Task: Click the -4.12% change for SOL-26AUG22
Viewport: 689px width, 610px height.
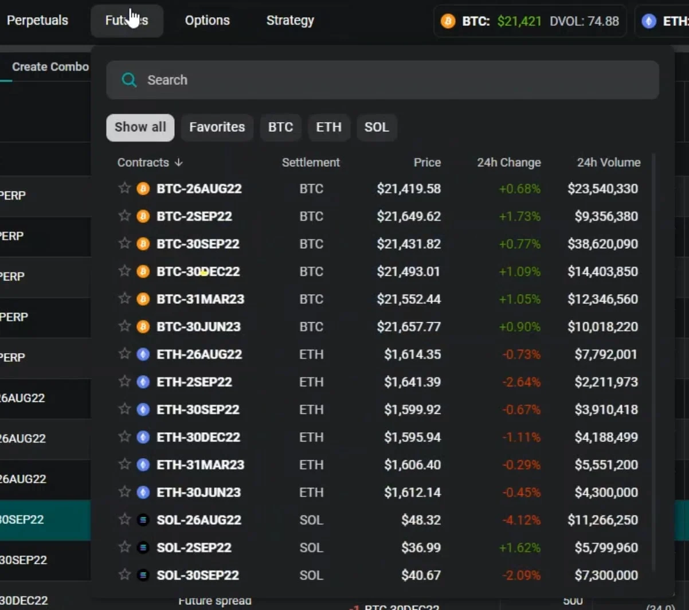Action: point(521,520)
